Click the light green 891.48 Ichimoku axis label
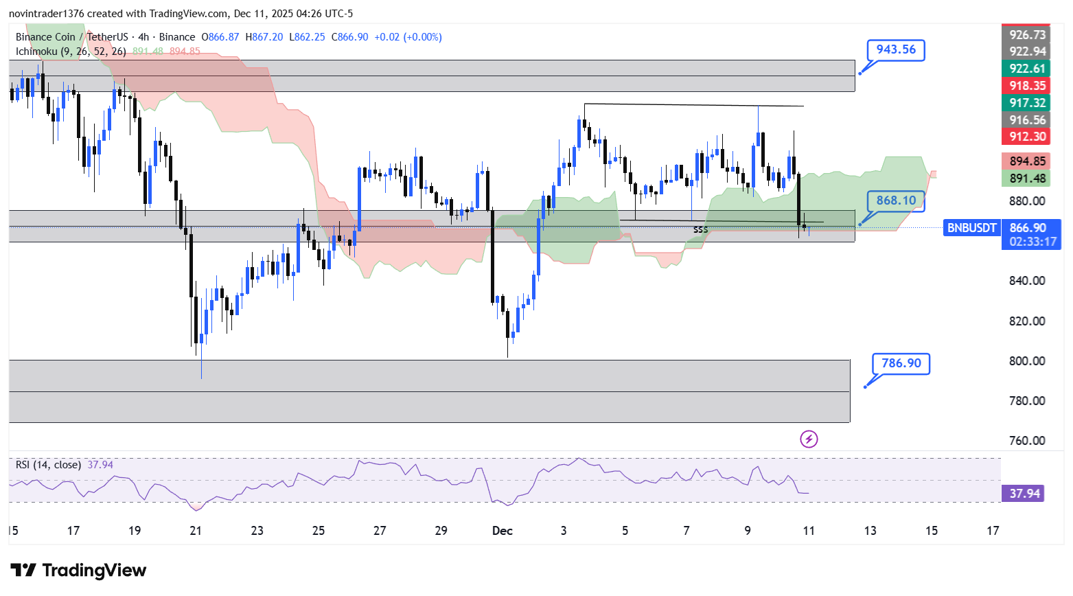Screen dimensions: 1073x596 tap(1027, 179)
